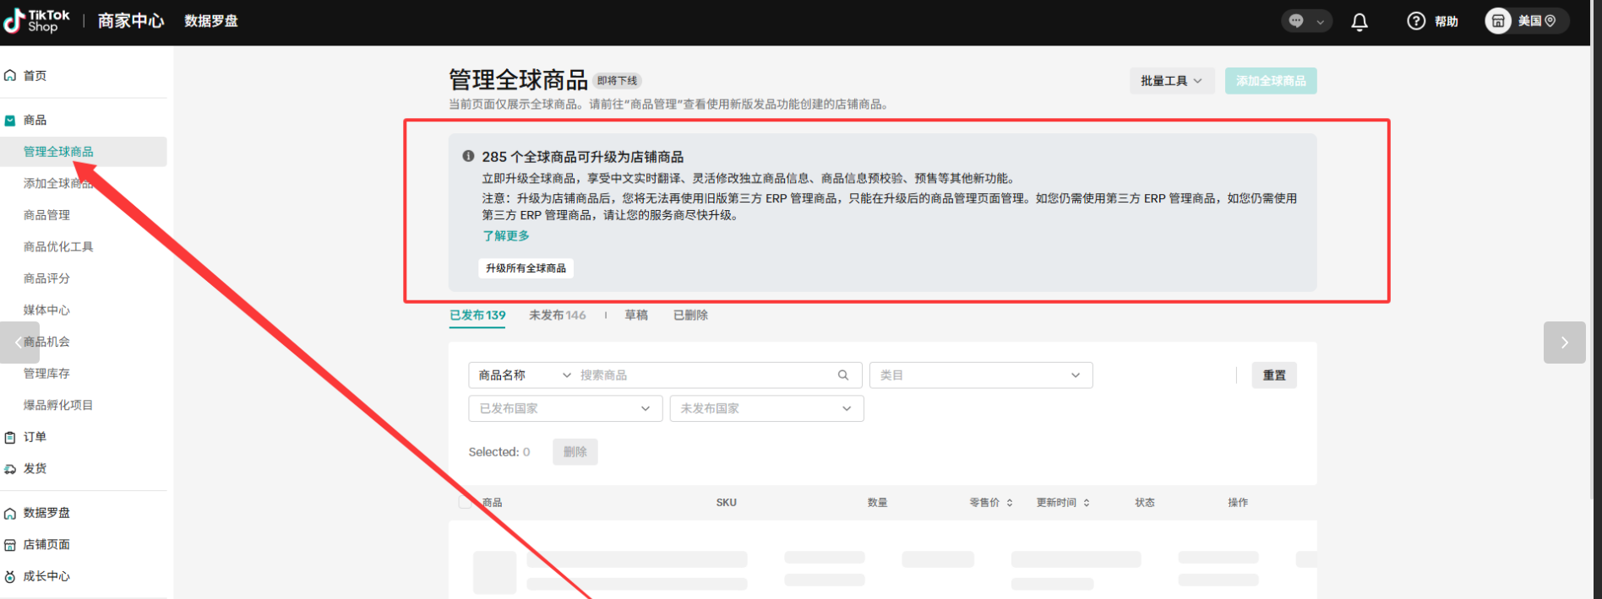Tick the select-all checkbox in table header

465,502
